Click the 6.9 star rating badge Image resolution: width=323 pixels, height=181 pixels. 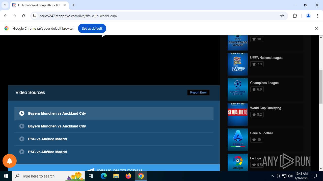(x=257, y=89)
